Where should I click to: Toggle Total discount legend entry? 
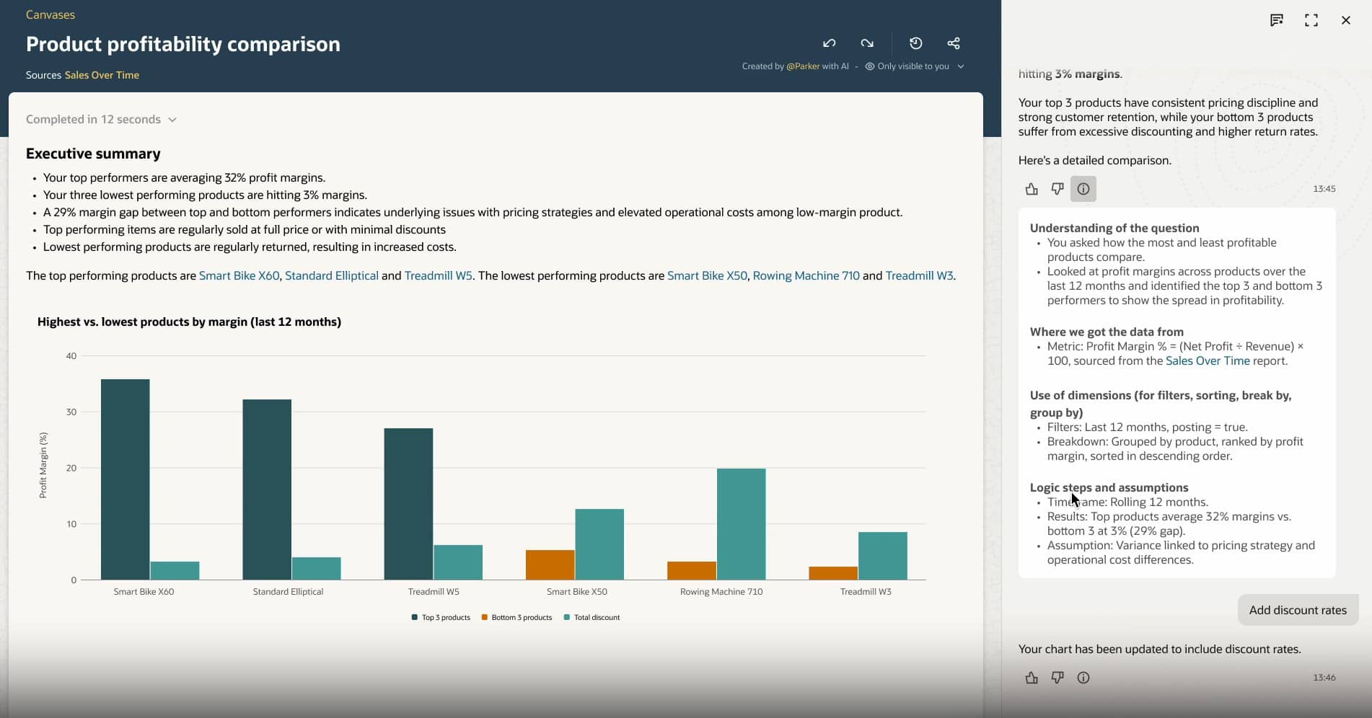coord(592,618)
